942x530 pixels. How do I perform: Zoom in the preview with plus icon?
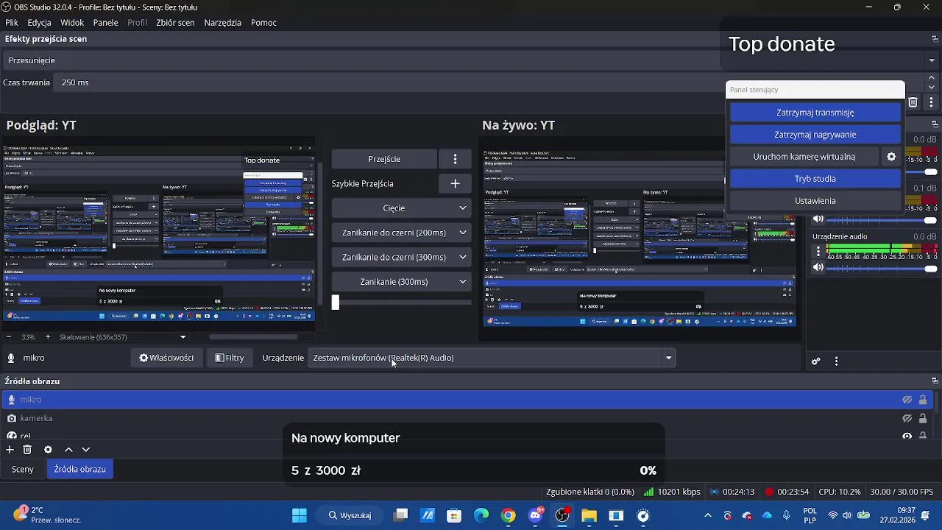click(x=48, y=337)
